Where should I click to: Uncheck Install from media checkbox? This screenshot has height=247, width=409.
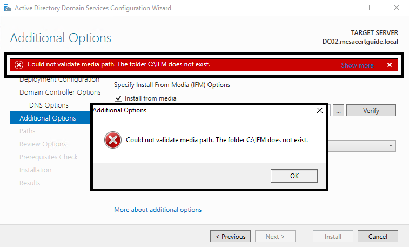[118, 98]
